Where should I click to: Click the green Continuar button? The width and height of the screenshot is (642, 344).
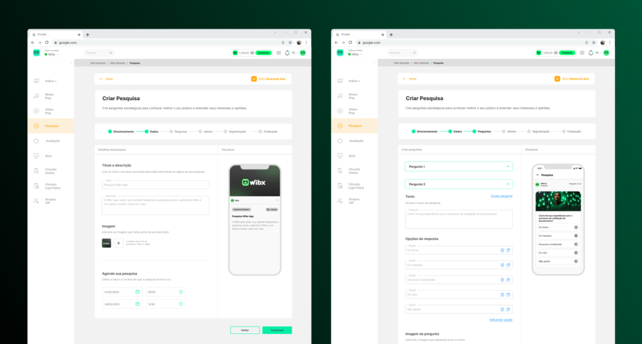(x=276, y=330)
